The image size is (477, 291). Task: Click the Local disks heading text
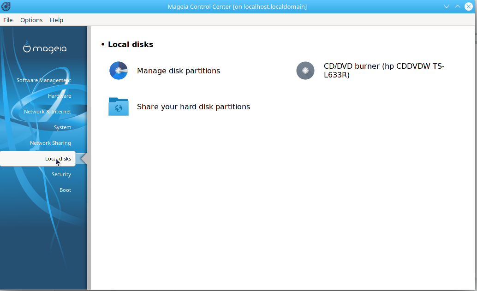tap(131, 44)
